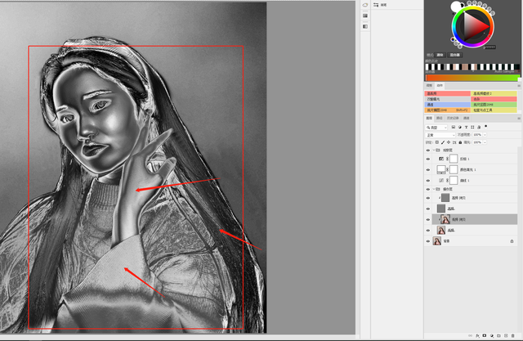Open the layer opacity dropdown arrow
The image size is (523, 341).
(485, 135)
